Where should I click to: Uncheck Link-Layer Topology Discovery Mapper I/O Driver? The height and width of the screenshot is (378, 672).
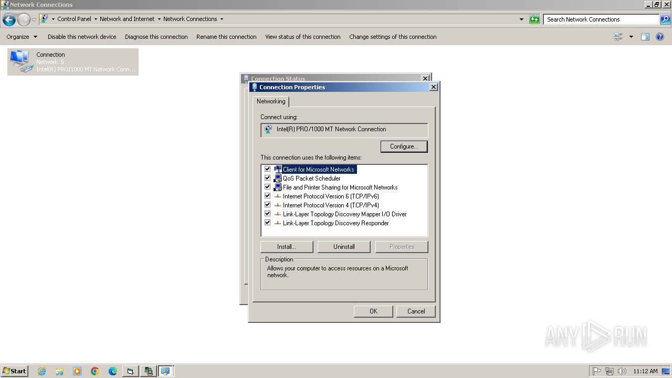(268, 214)
